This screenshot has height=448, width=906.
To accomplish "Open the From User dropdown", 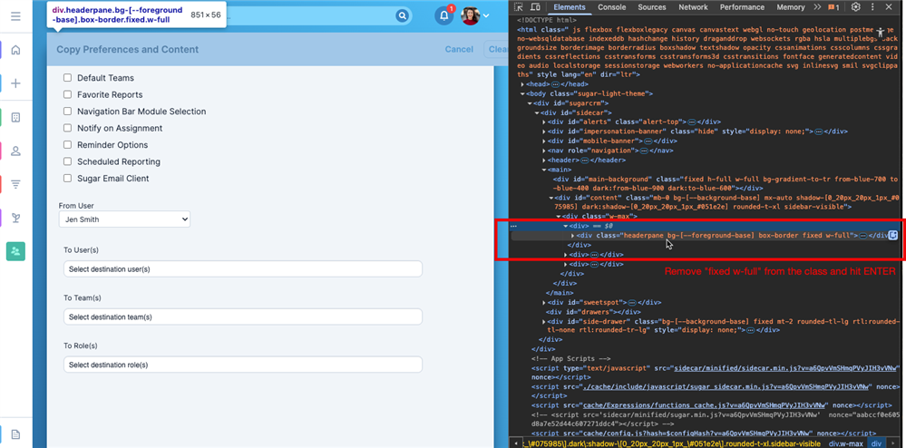I will click(x=124, y=219).
